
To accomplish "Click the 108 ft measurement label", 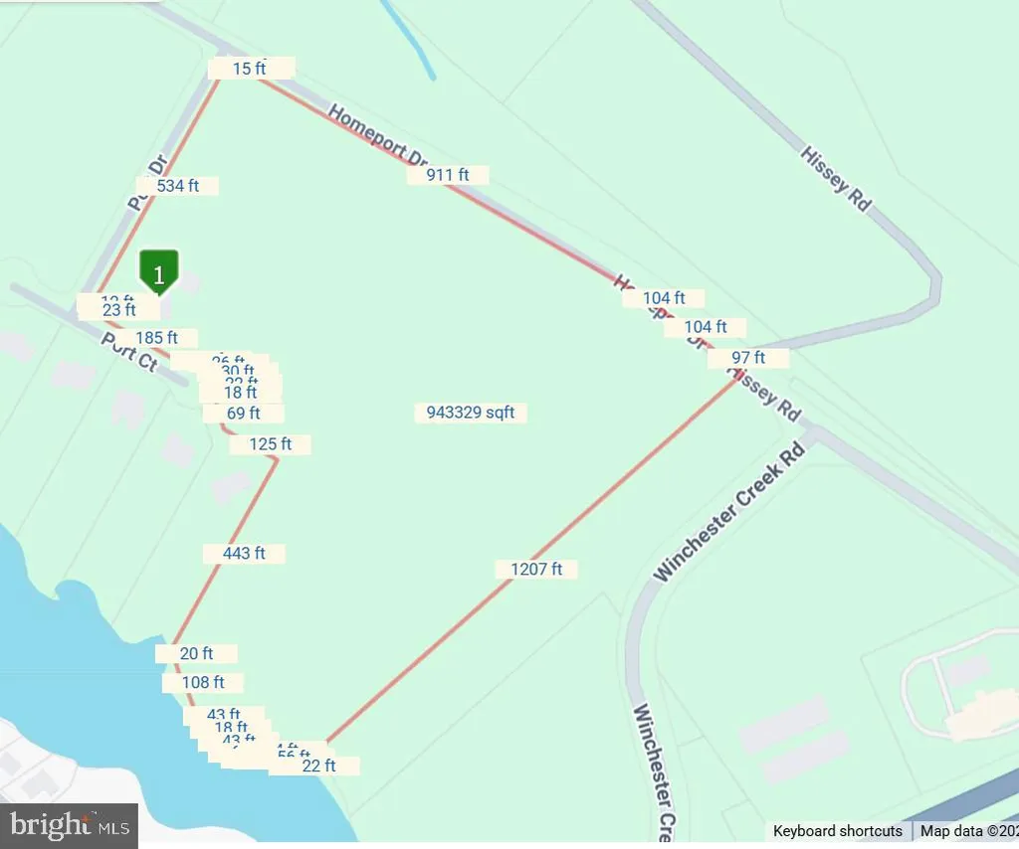I will click(203, 682).
